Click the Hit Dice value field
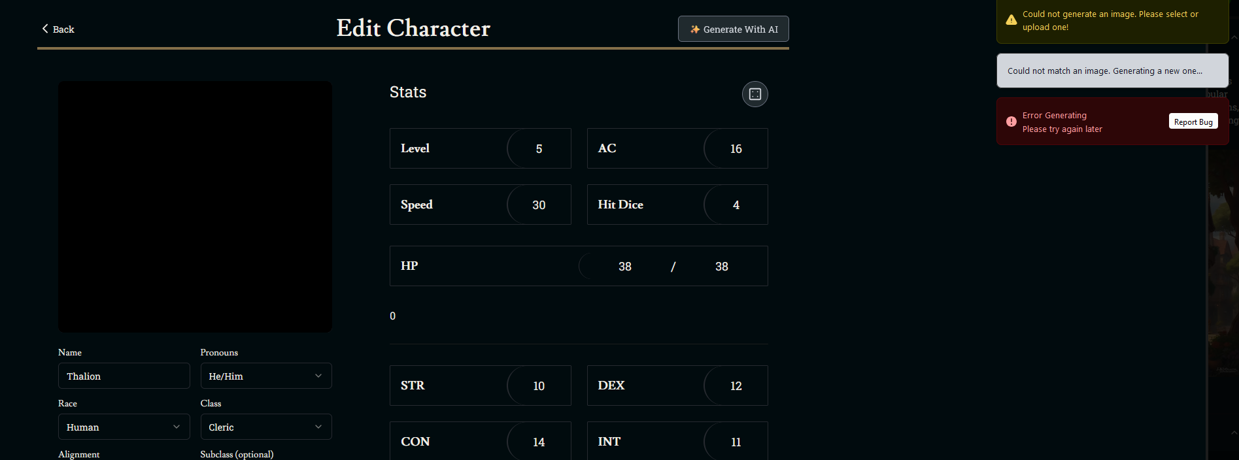 click(x=736, y=205)
